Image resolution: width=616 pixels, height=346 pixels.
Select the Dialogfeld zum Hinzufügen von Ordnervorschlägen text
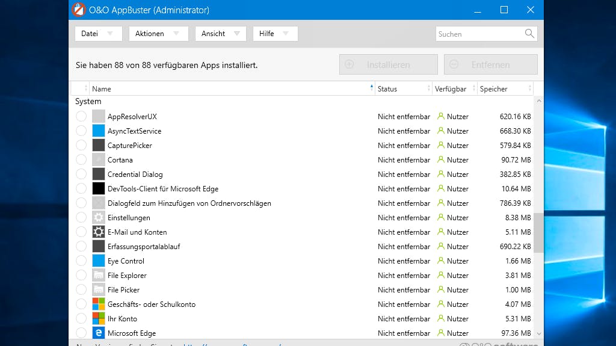[x=189, y=203]
